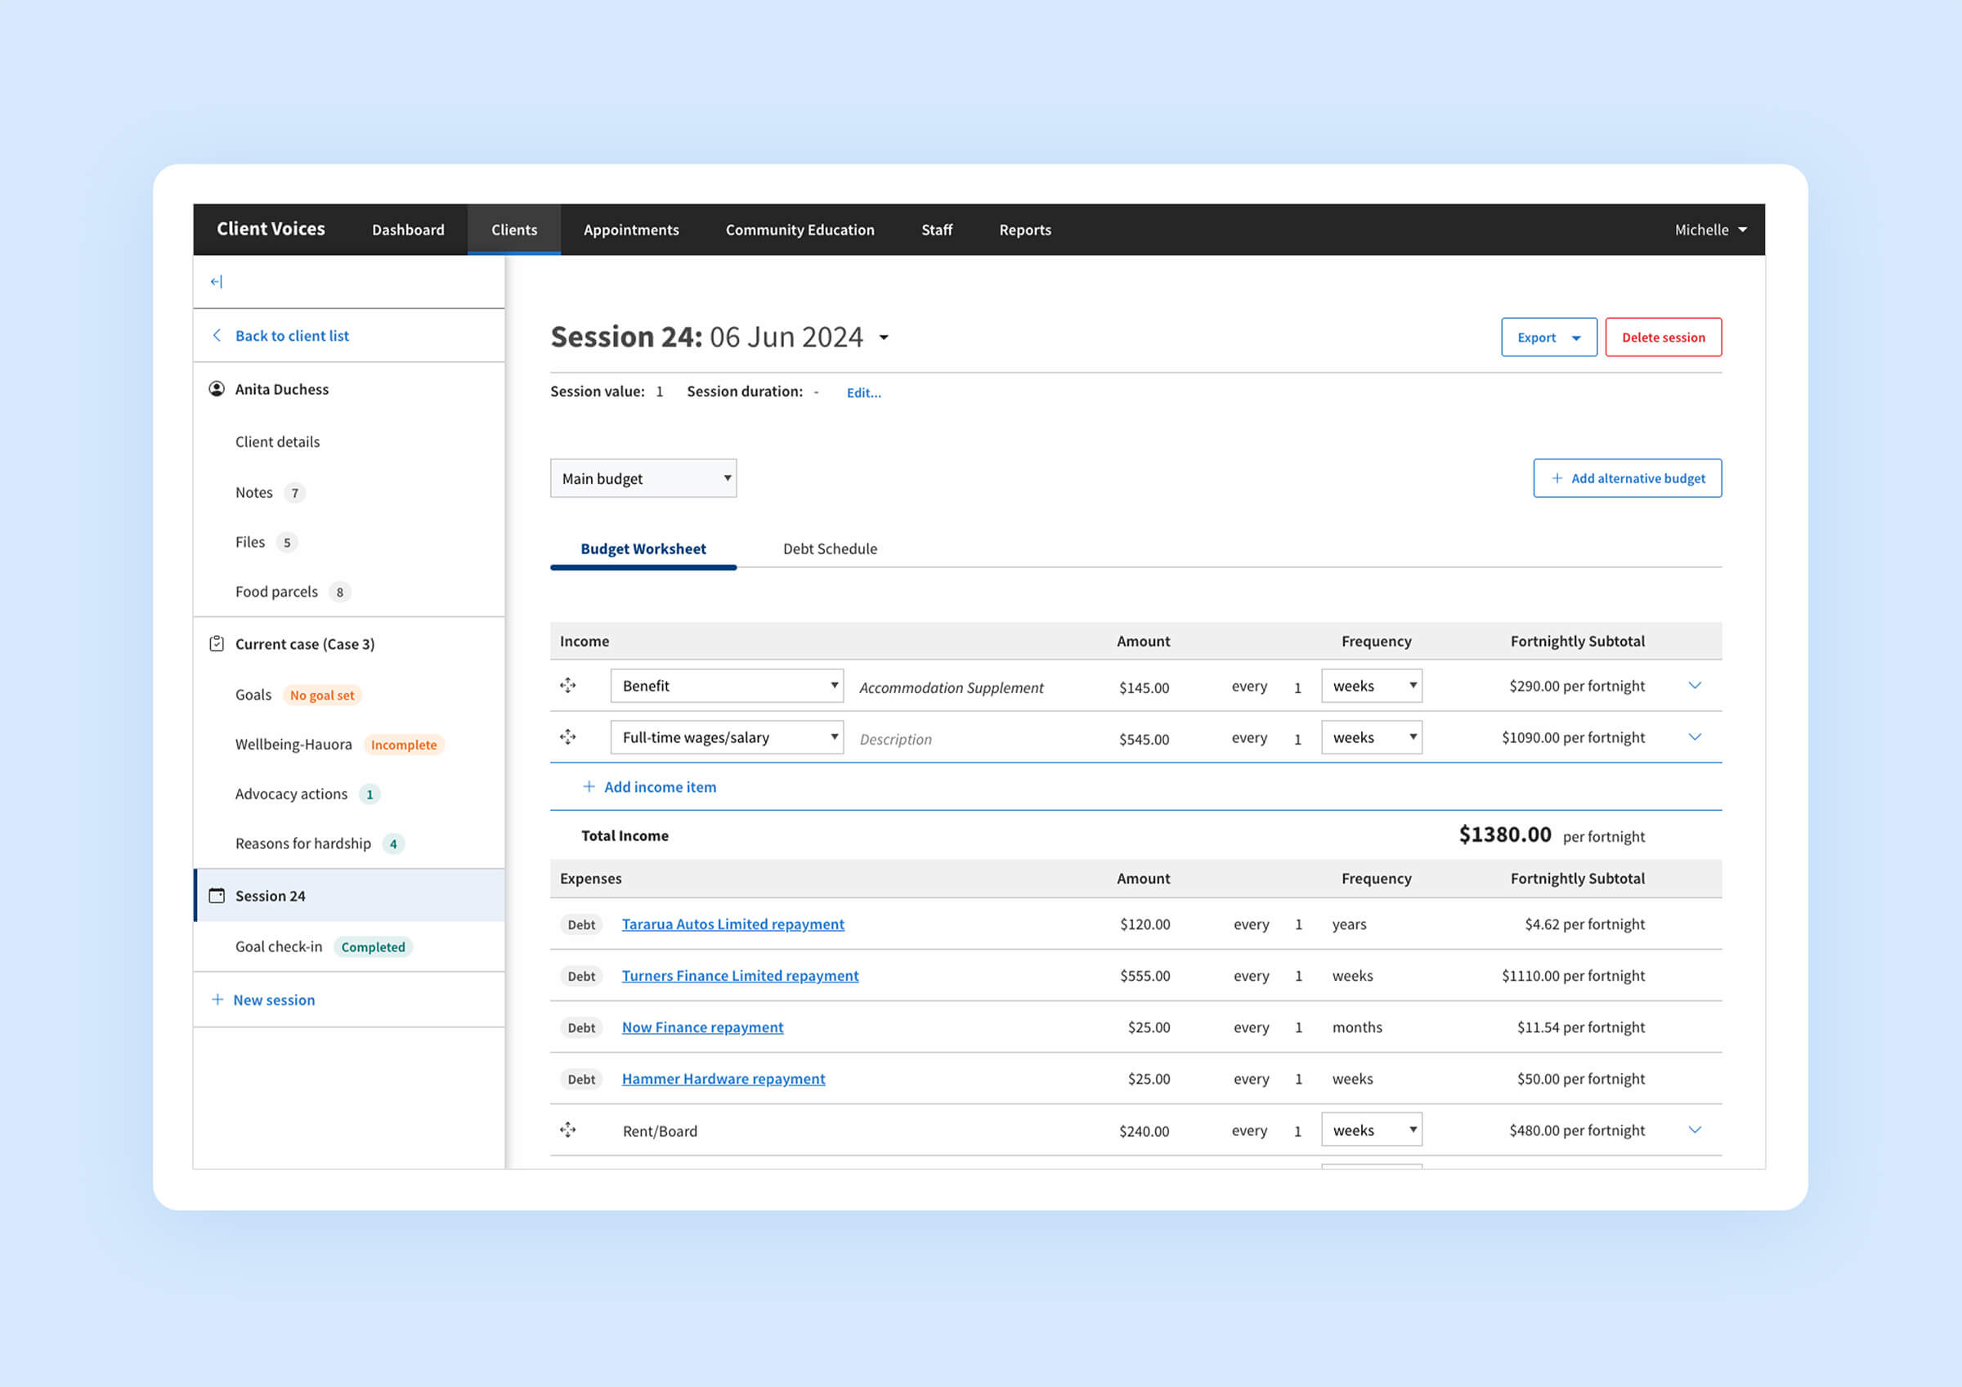
Task: Expand the Rent/Board expense row
Action: pos(1695,1129)
